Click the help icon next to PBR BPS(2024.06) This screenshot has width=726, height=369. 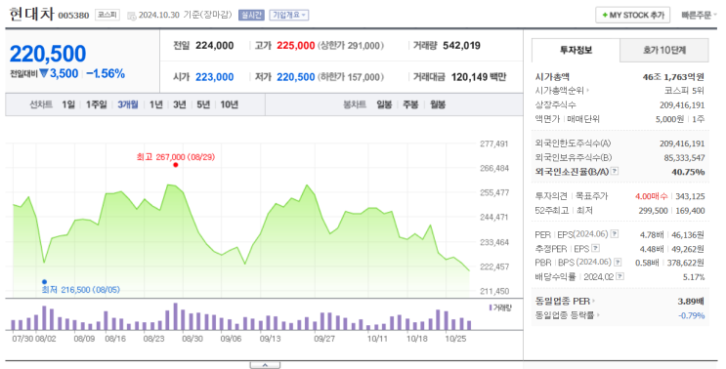618,263
